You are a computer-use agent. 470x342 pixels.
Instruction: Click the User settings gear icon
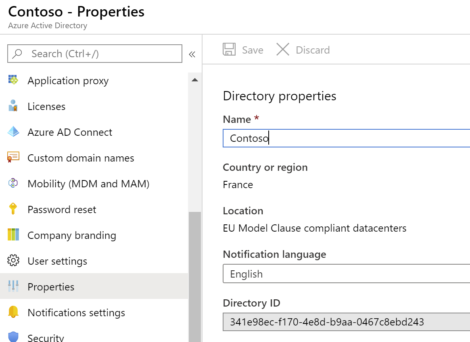coord(13,260)
